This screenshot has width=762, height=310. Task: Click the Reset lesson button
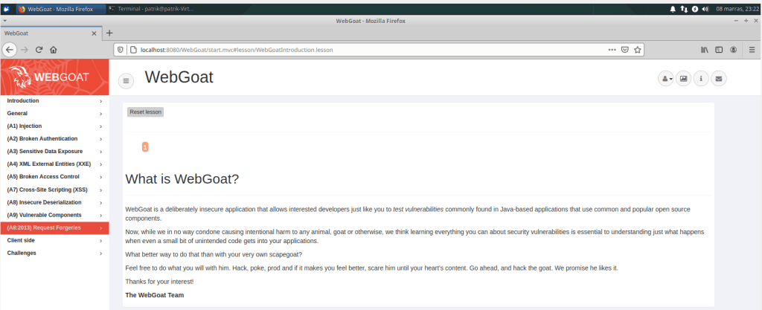(145, 112)
